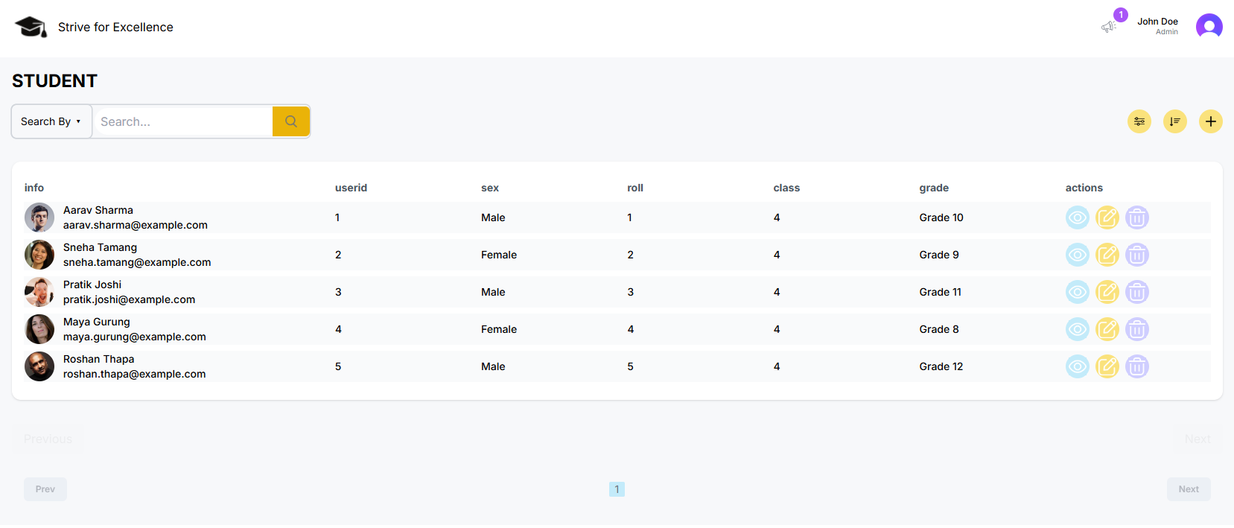Screen dimensions: 1234x528
Task: Click the sort order icon
Action: pos(1174,121)
